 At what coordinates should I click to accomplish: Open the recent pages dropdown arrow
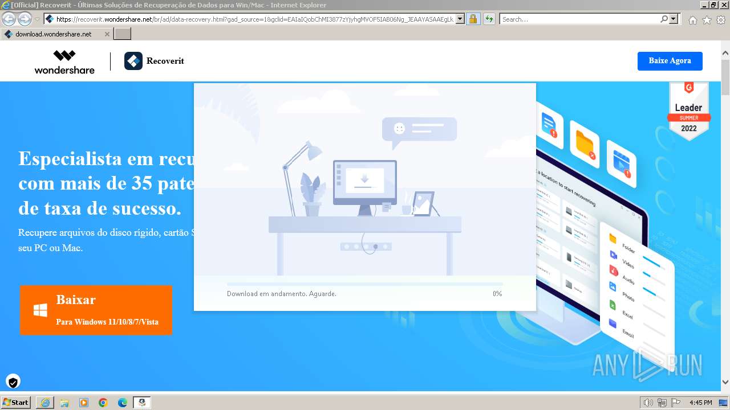(37, 19)
